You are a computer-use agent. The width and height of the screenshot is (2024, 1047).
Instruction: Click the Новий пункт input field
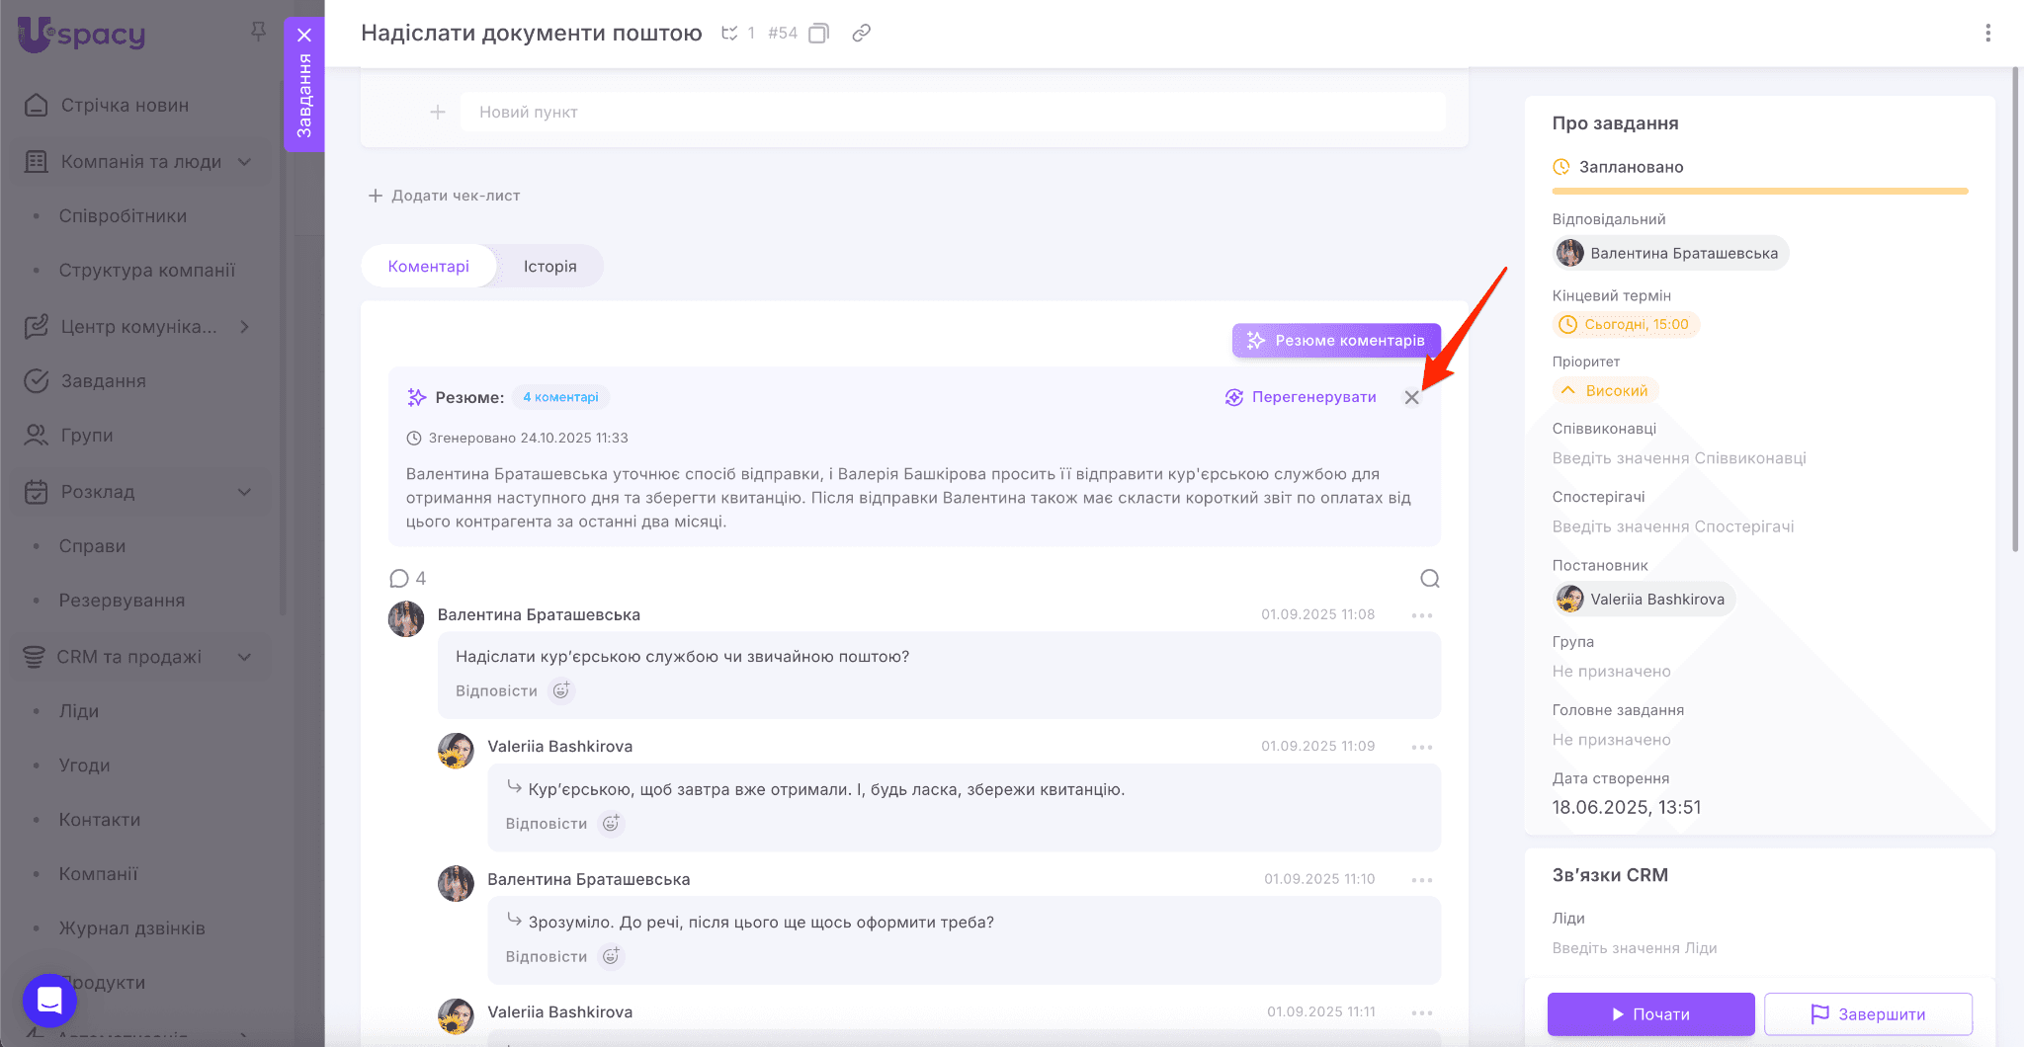click(952, 113)
